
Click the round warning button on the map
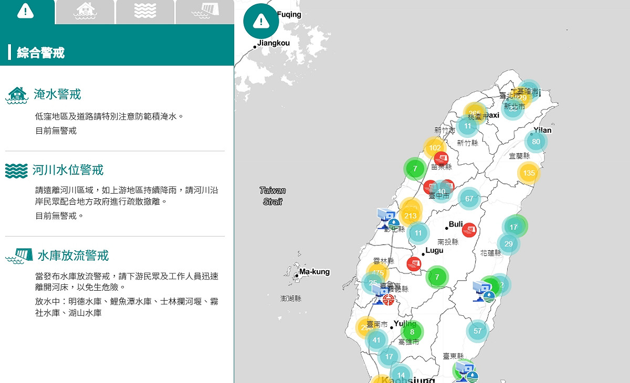coord(261,21)
